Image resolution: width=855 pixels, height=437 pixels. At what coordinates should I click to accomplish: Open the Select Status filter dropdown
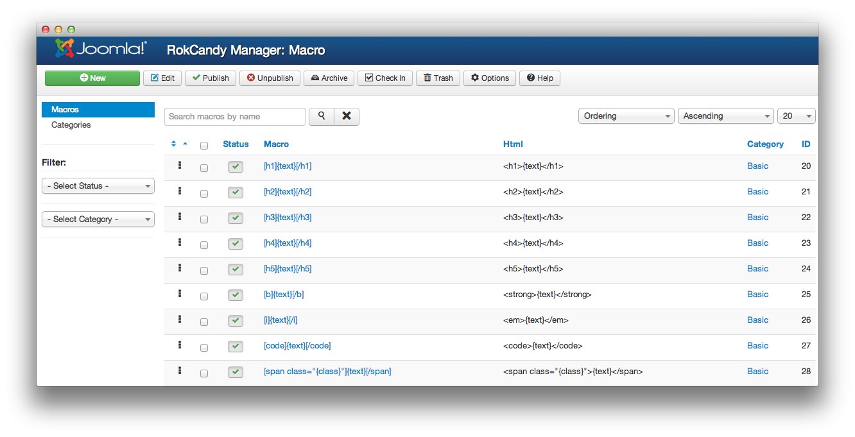click(x=98, y=186)
